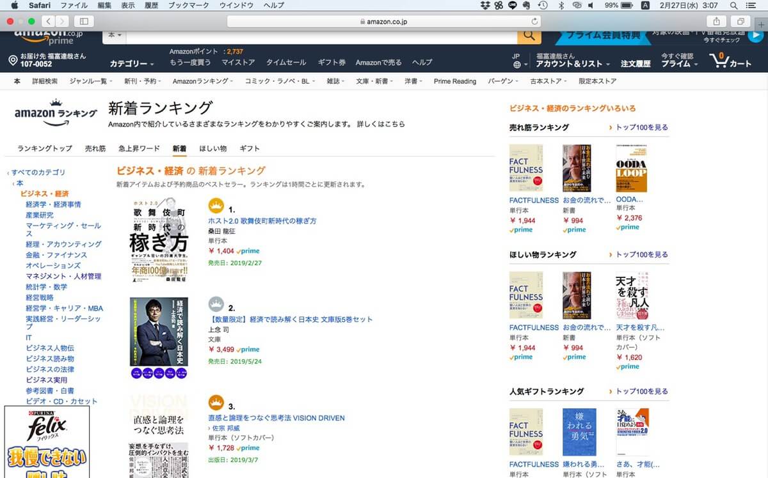This screenshot has width=768, height=478.
Task: Click Safari's reload page icon
Action: (x=534, y=22)
